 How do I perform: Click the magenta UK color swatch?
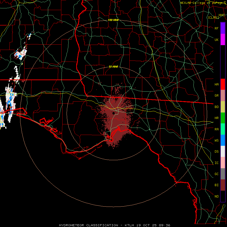223,40
